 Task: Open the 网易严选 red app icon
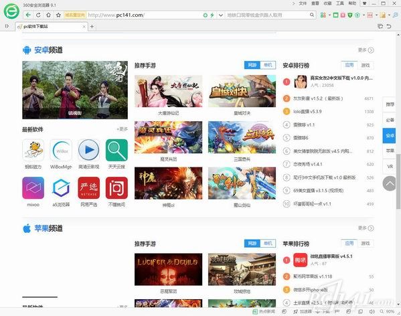click(x=89, y=188)
